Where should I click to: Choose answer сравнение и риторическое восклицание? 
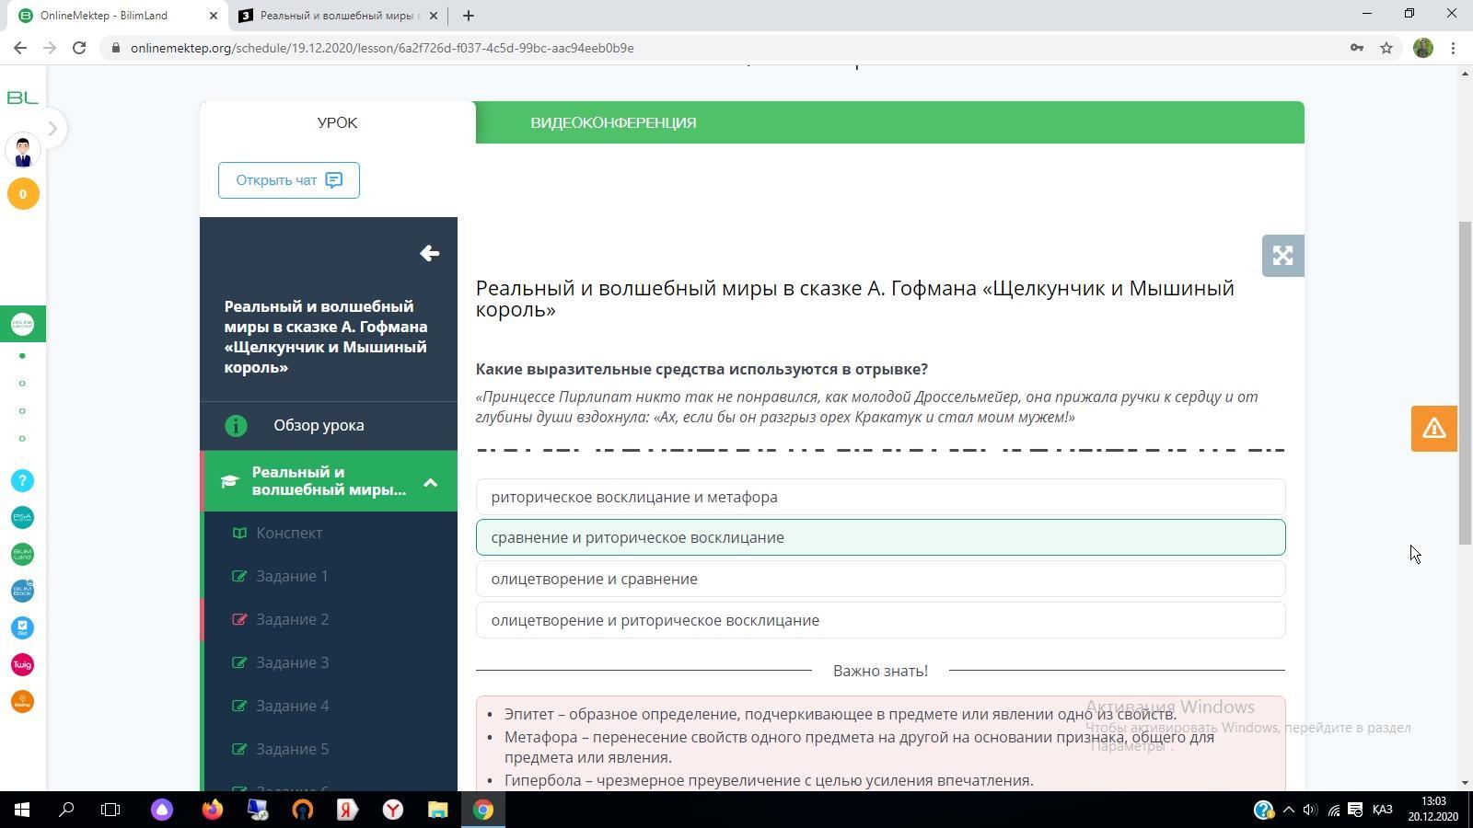click(x=880, y=537)
